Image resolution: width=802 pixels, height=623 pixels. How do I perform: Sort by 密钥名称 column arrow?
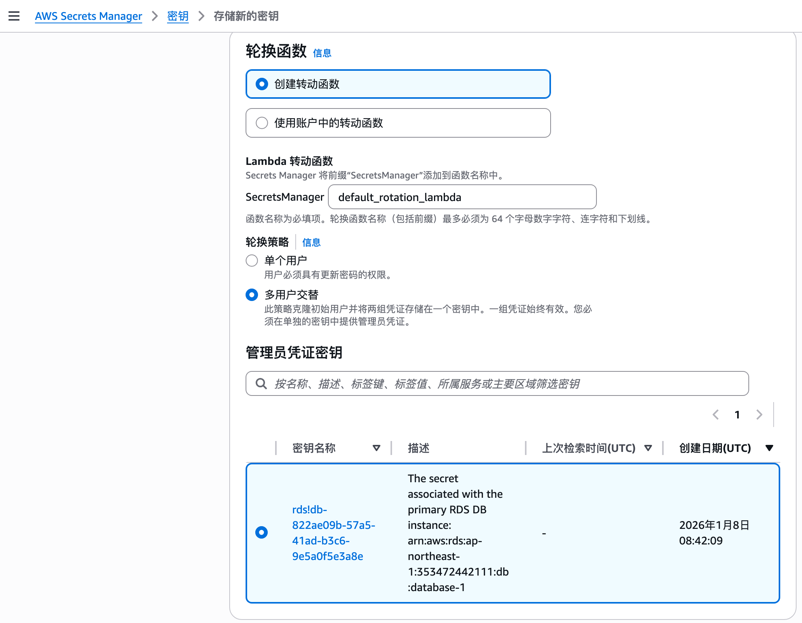[x=376, y=448]
